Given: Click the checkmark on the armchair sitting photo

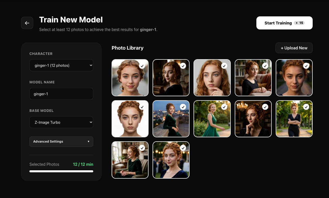Looking at the screenshot, I should pos(142,148).
